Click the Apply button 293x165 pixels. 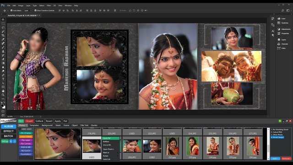pos(58,121)
